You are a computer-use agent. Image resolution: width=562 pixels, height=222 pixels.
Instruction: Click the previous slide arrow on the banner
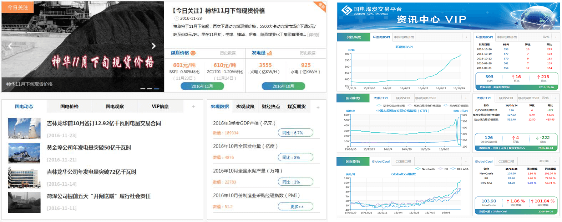click(x=10, y=46)
